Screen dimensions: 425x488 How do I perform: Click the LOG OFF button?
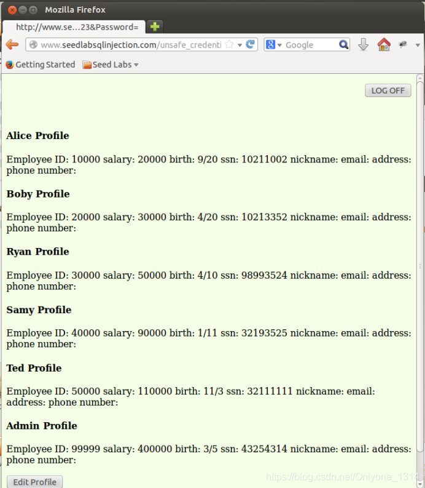[388, 90]
